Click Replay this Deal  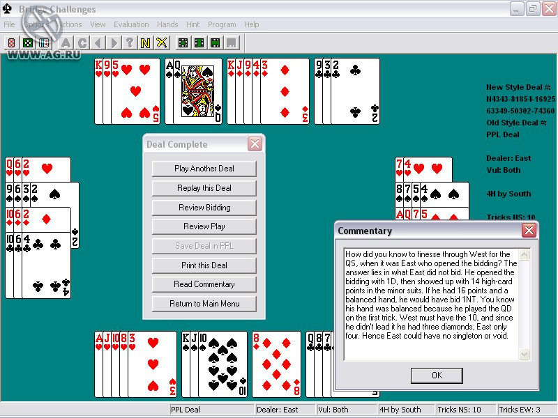point(204,188)
